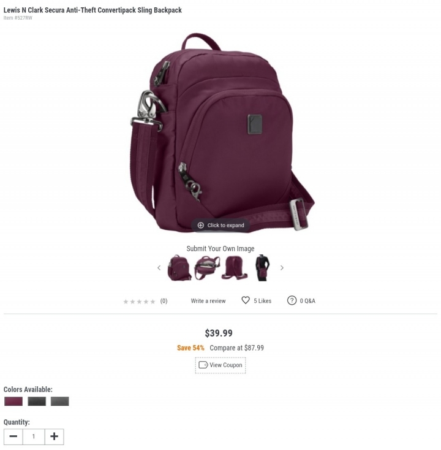Select the black color swatch

point(37,401)
